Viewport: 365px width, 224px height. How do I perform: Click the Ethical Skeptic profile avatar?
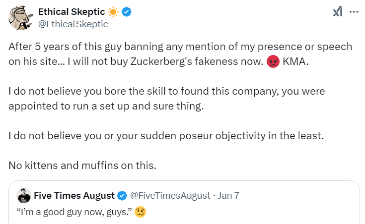pos(19,17)
